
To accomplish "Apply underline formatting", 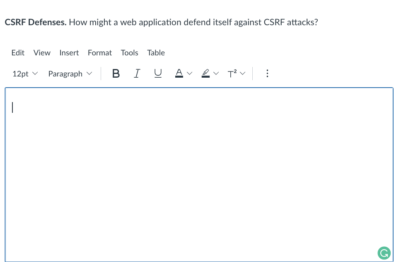I will [158, 73].
